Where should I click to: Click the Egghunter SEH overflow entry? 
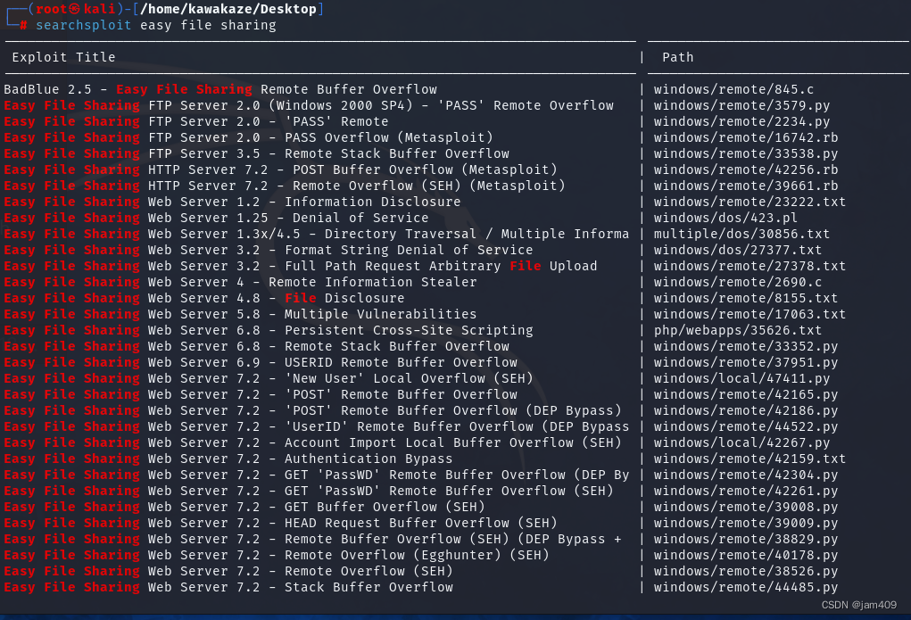click(x=294, y=555)
